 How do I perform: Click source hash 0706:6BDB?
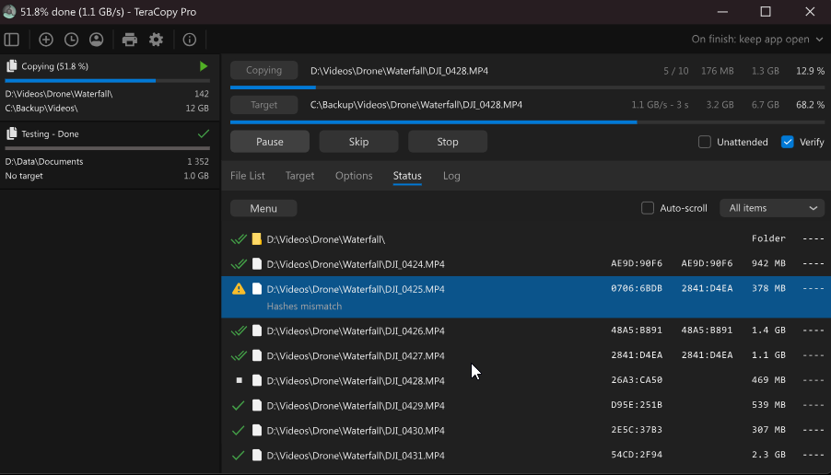[637, 289]
